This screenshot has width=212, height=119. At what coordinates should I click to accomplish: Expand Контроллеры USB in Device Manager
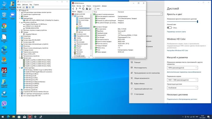coord(20,42)
